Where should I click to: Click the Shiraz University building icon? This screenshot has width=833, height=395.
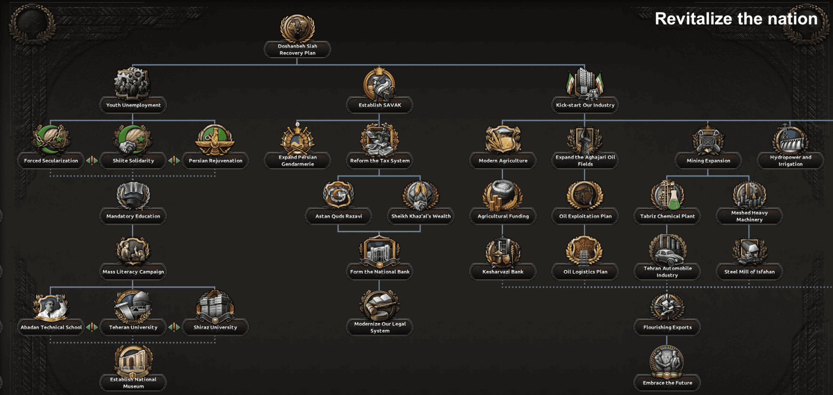[215, 306]
